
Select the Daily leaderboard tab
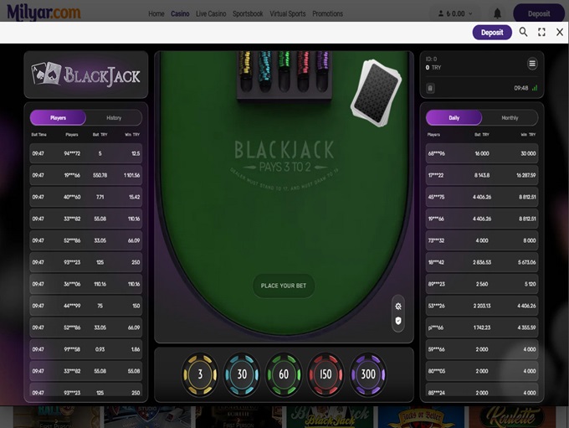(454, 118)
